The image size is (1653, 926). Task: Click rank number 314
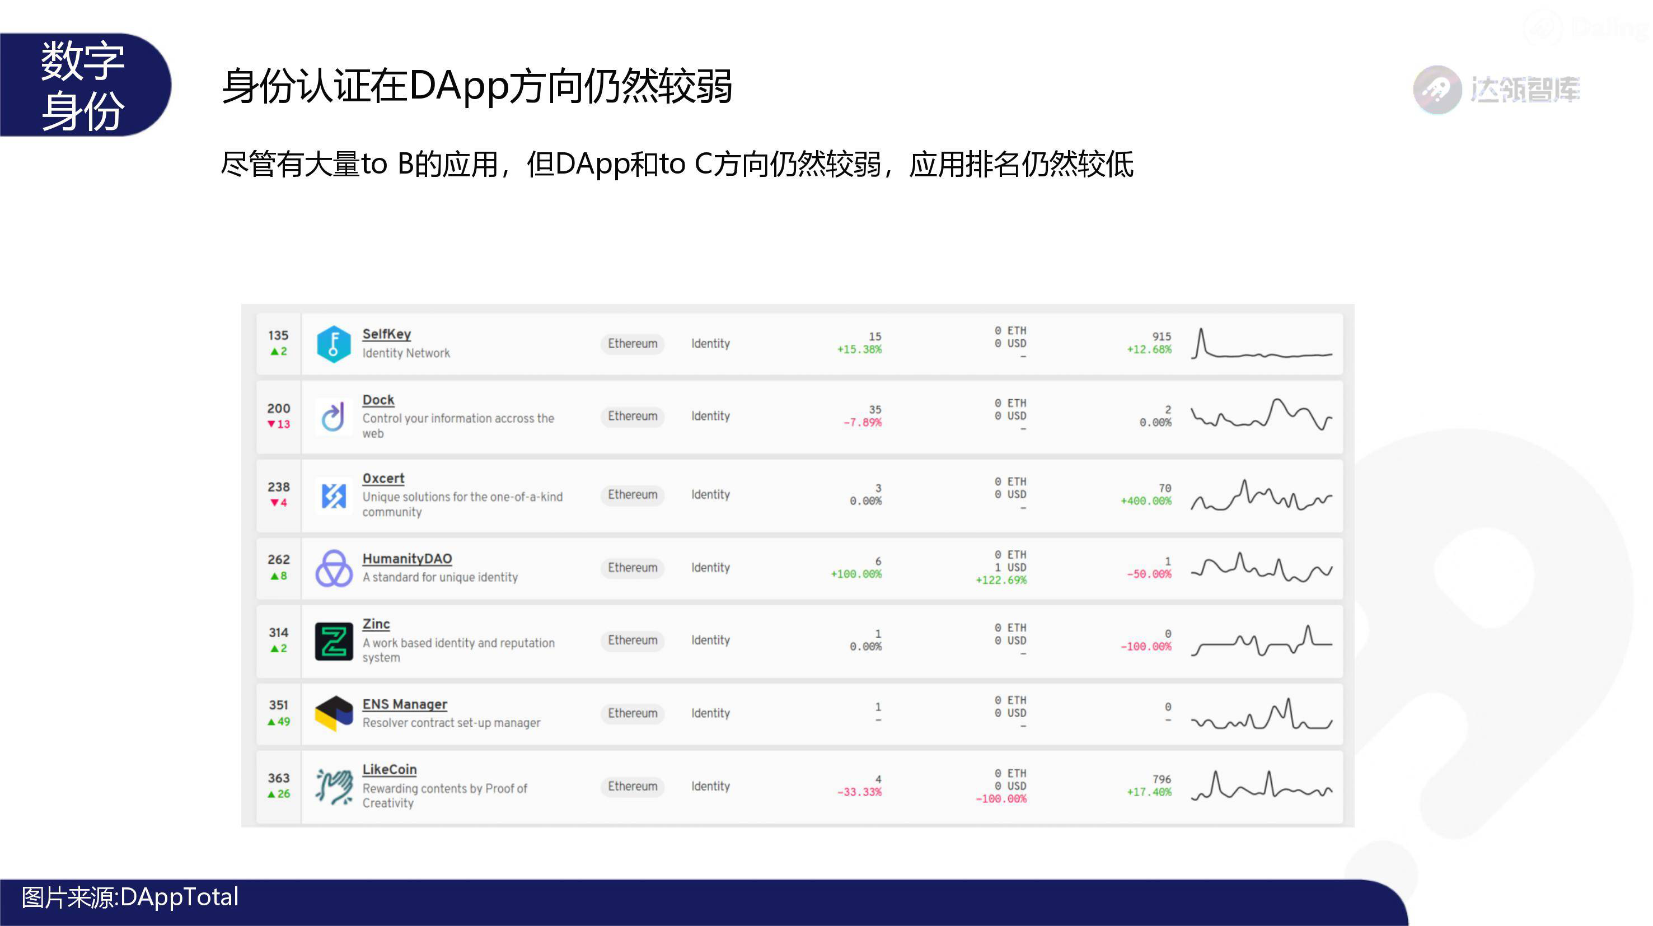pos(279,633)
